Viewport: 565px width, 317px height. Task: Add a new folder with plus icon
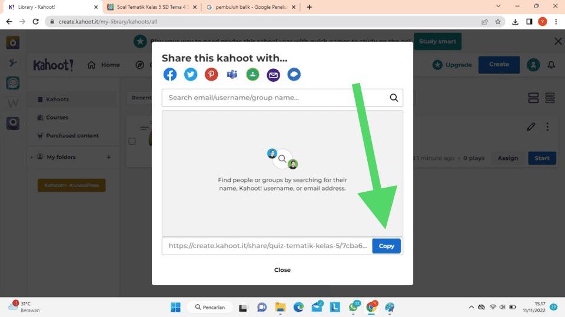click(109, 158)
